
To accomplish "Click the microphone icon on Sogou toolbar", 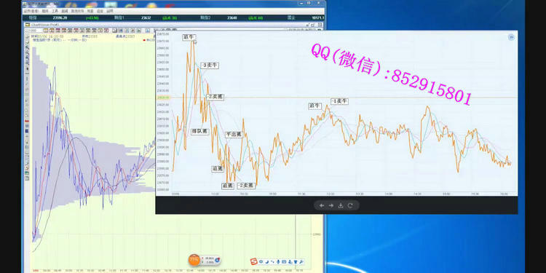I will pyautogui.click(x=278, y=261).
